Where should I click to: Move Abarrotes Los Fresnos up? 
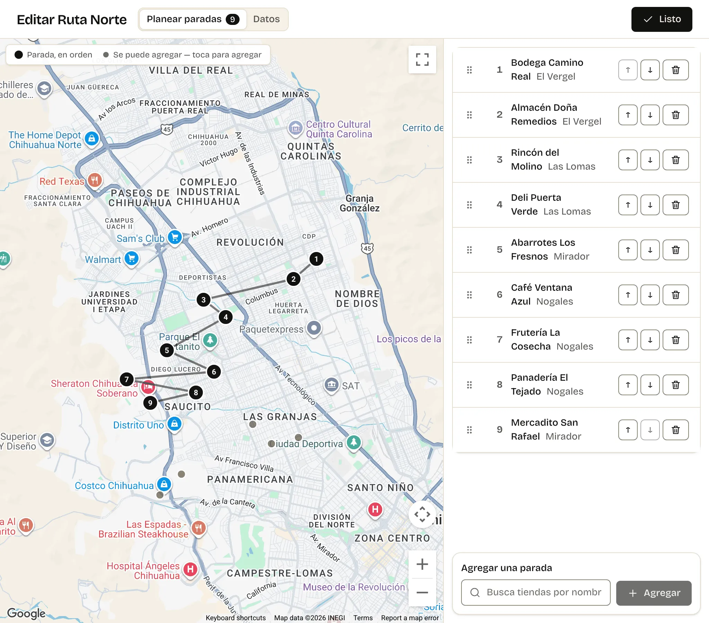[628, 250]
